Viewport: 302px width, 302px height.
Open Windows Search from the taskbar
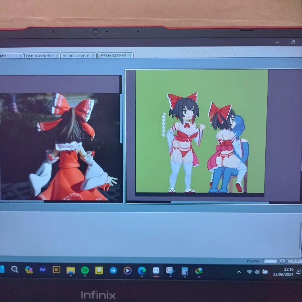[x=15, y=269]
